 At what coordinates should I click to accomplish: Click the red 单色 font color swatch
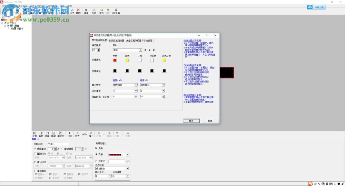pos(115,60)
